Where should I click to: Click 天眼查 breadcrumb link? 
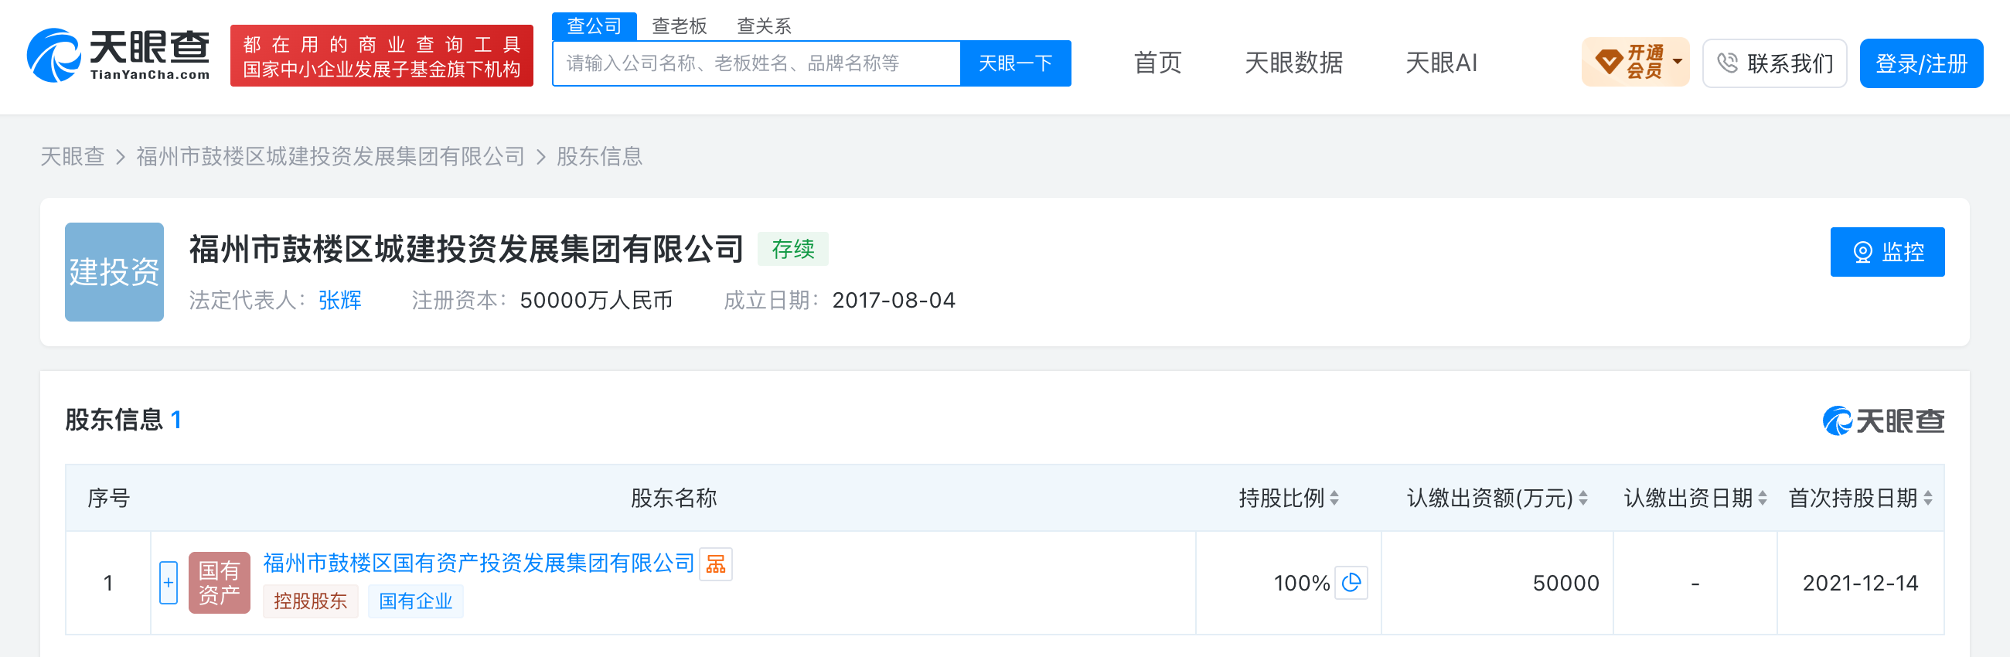click(x=72, y=156)
